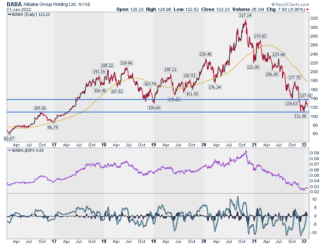326x245 pixels.
Task: Click the BABA ticker symbol title
Action: [x=14, y=4]
